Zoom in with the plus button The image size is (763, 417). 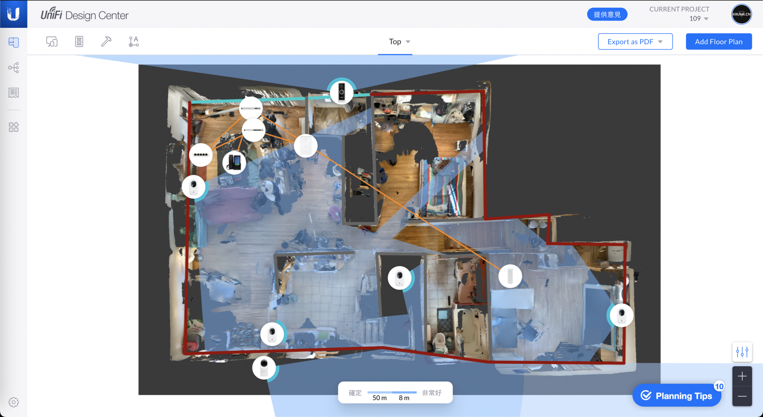click(742, 377)
